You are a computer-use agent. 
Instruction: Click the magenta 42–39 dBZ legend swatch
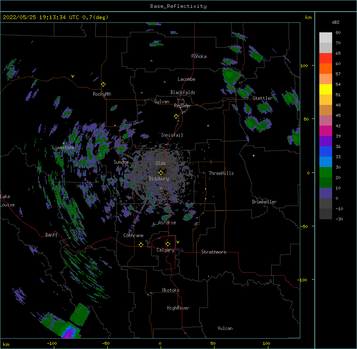326,131
